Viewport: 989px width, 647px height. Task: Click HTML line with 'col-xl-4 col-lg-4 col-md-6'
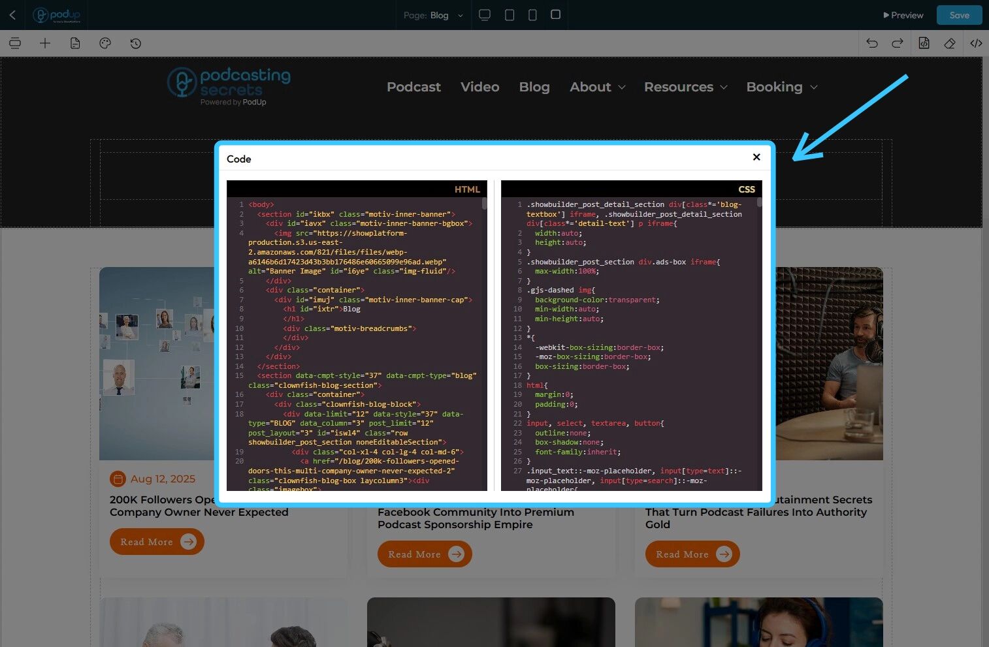pos(378,452)
